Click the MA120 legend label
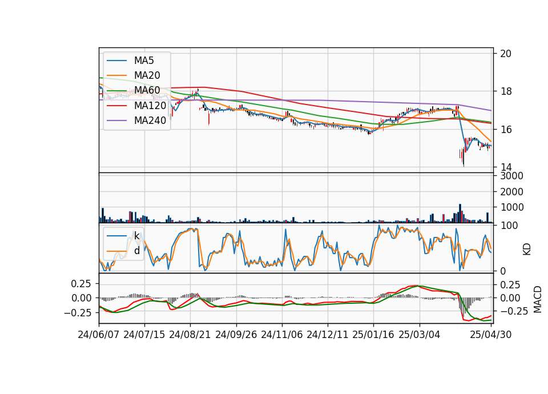548x394 pixels. (150, 105)
